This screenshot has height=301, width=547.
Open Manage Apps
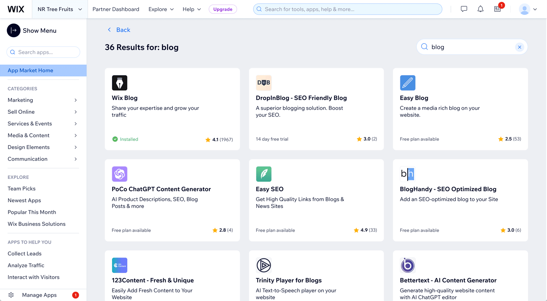[39, 295]
